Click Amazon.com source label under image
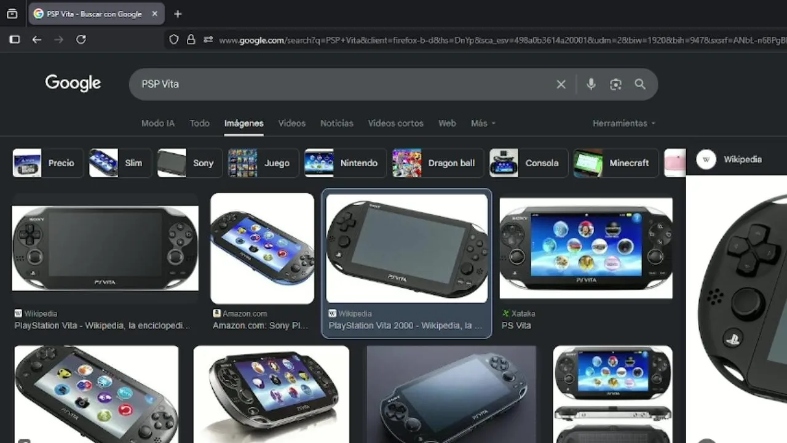The width and height of the screenshot is (787, 443). point(240,314)
